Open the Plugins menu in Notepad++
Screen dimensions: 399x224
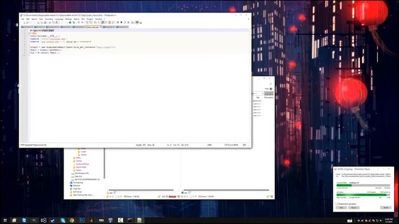(90, 19)
